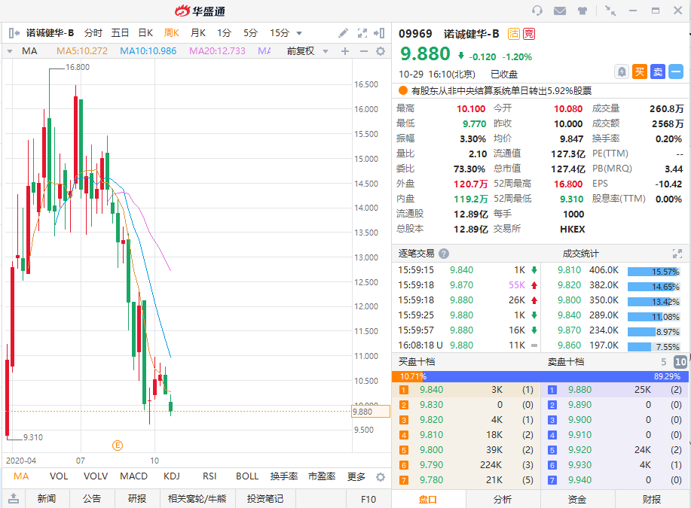Screen dimensions: 691x508
Task: Click the share export icon at bottom left
Action: (14, 498)
